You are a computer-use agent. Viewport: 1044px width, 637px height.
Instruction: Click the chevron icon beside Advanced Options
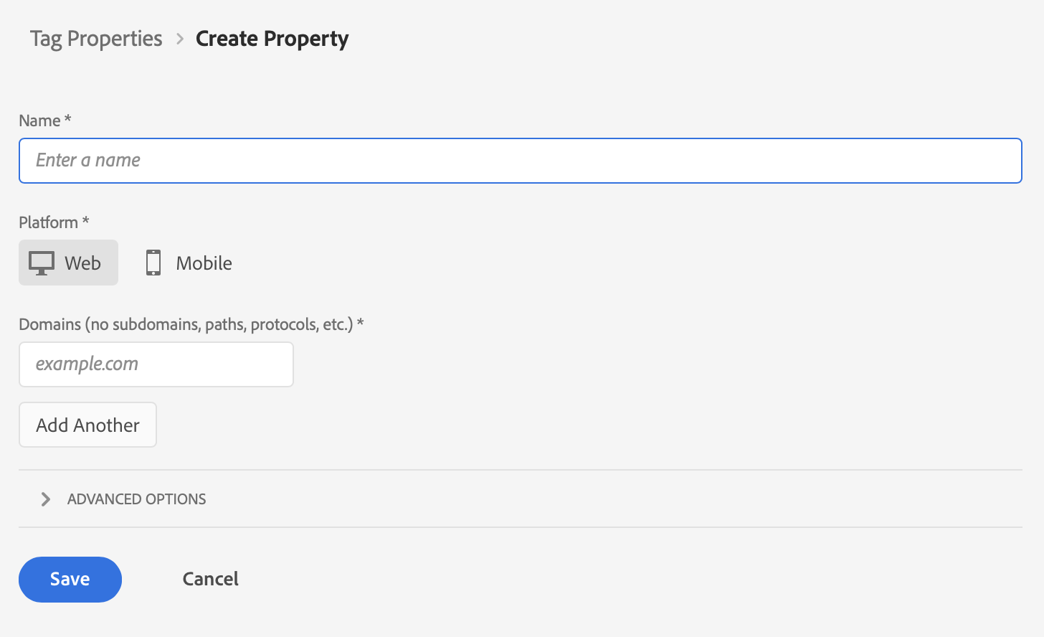(46, 499)
